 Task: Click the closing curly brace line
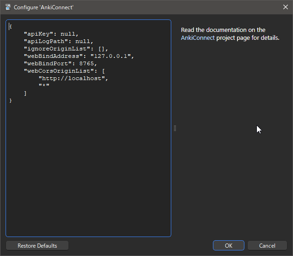click(x=11, y=100)
